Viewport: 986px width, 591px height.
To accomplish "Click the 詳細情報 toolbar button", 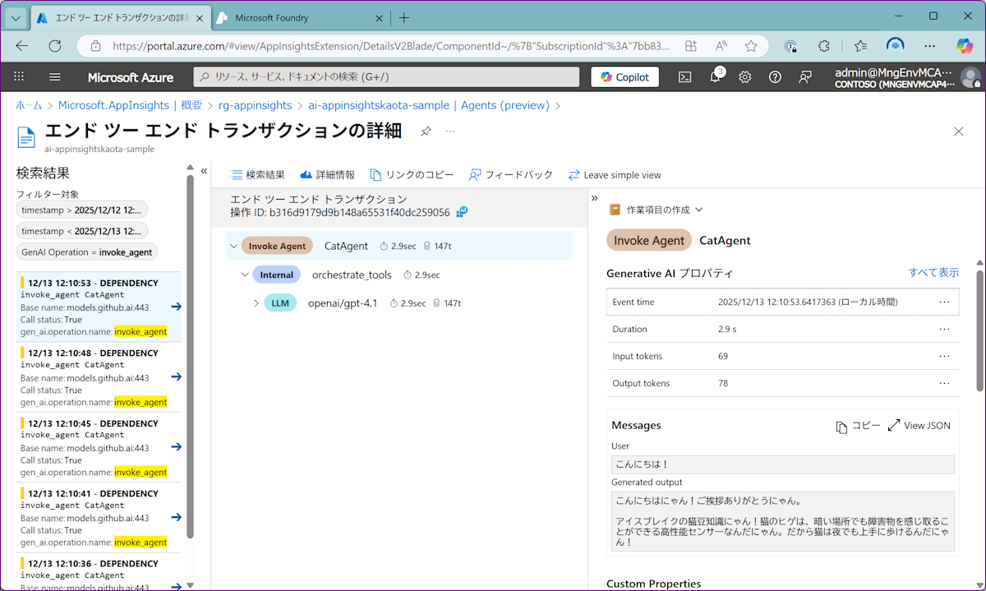I will (x=328, y=175).
